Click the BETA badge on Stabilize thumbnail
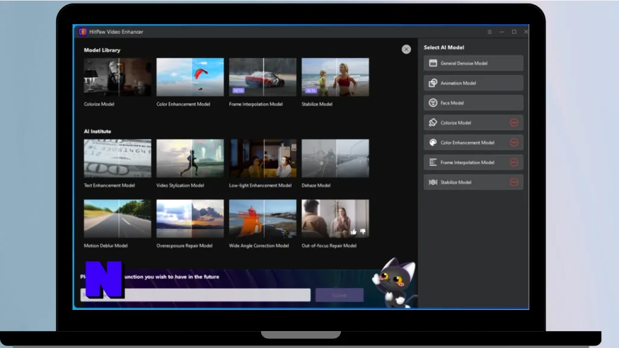This screenshot has width=619, height=348. 311,91
